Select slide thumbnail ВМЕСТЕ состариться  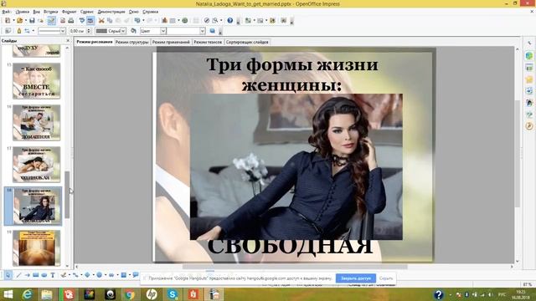[37, 81]
